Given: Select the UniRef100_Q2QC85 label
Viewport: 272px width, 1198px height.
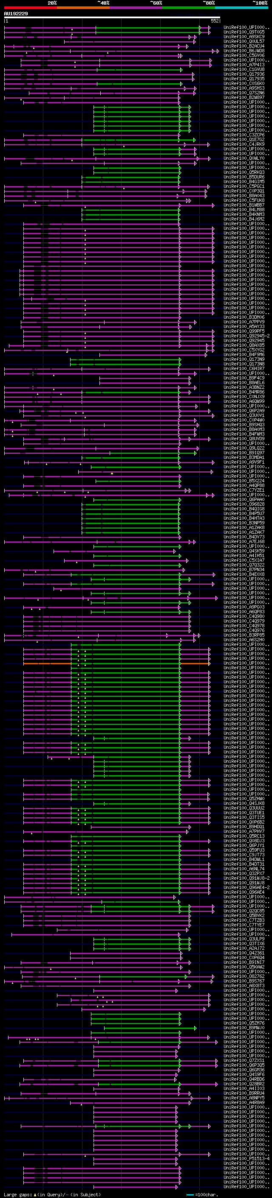Looking at the screenshot, I should click(244, 911).
